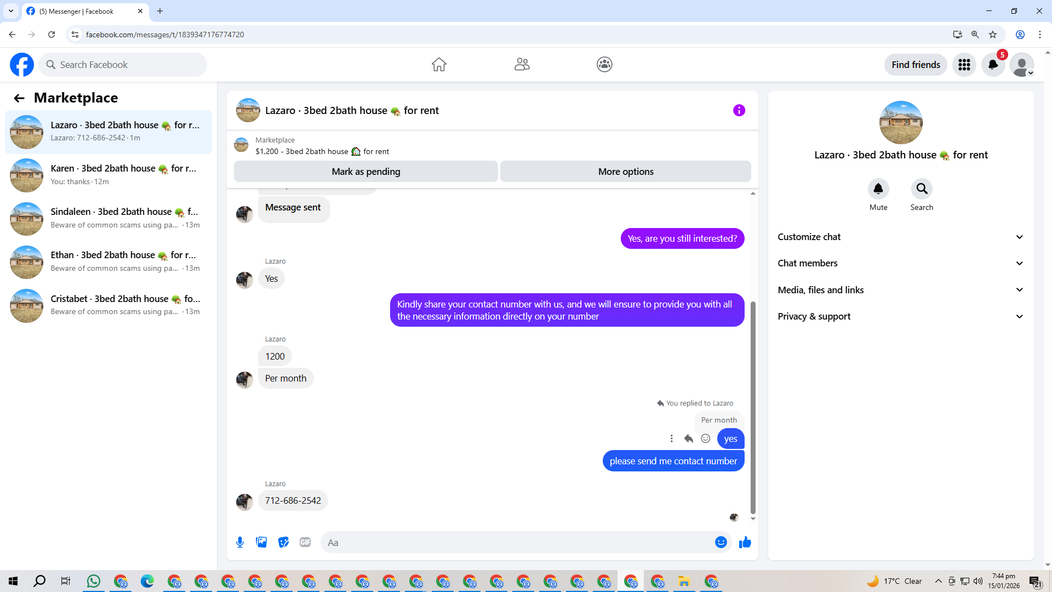Open notifications bell with 5 badge
This screenshot has width=1052, height=592.
coord(993,65)
